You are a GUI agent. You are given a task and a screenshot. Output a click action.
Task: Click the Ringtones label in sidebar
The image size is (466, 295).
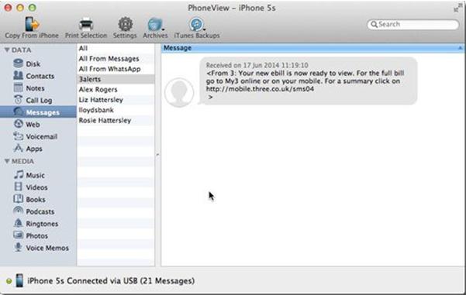click(x=42, y=224)
